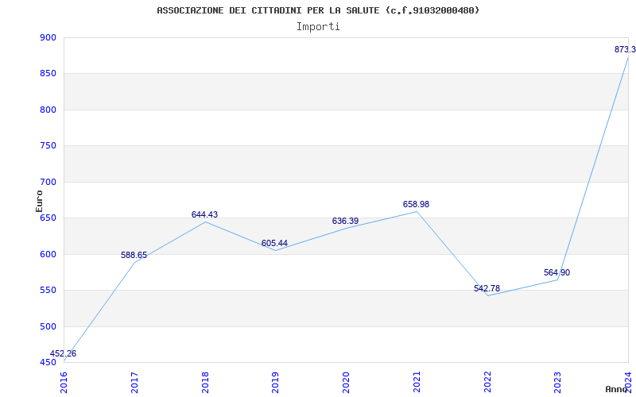The image size is (636, 397).
Task: Click x-axis year 2020
Action: click(x=346, y=382)
